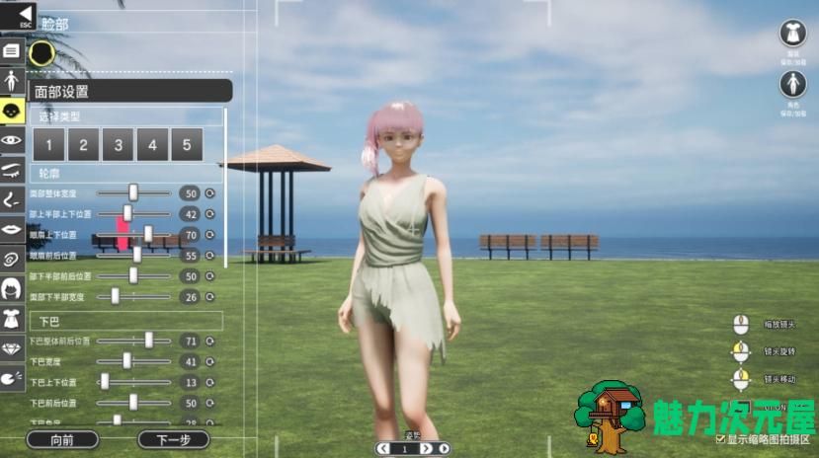Choose face type 5

point(187,144)
